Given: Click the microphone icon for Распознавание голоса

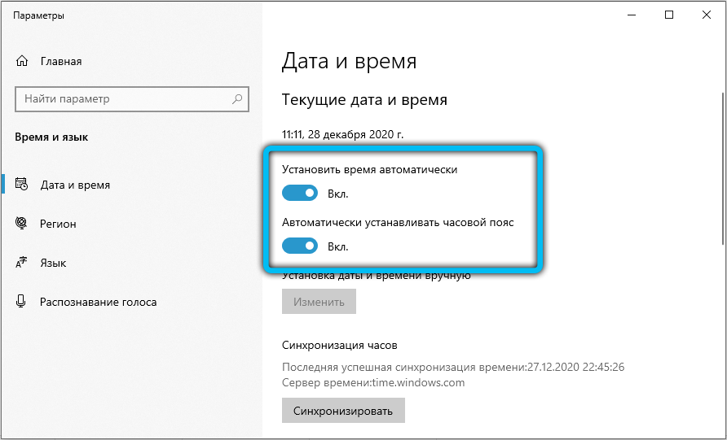Looking at the screenshot, I should tap(22, 302).
